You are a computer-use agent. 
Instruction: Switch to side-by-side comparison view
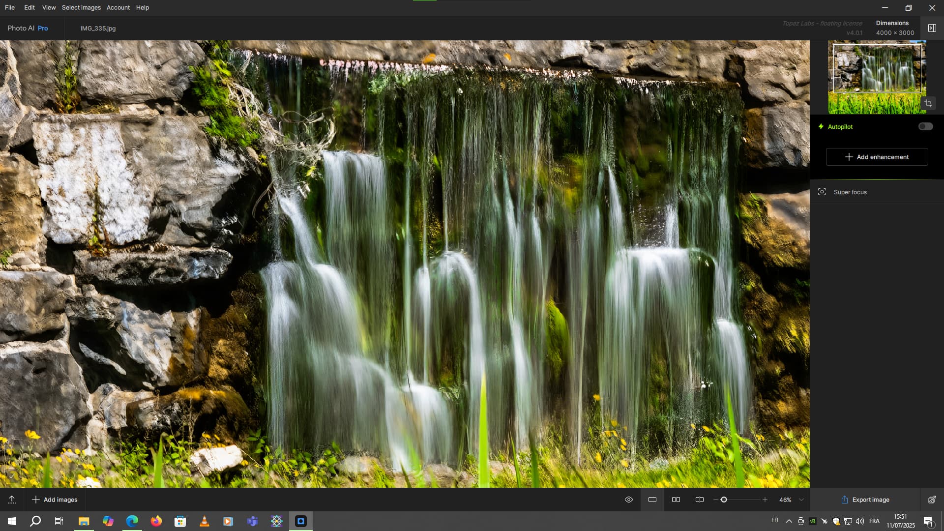676,500
